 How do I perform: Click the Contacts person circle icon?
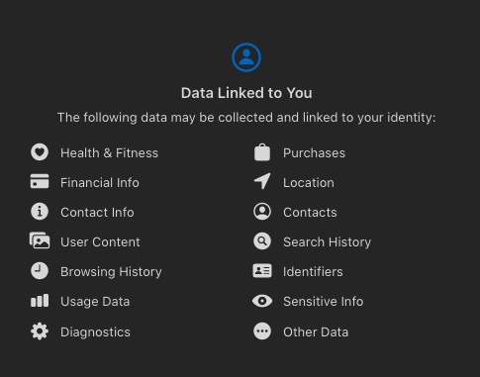pyautogui.click(x=262, y=212)
